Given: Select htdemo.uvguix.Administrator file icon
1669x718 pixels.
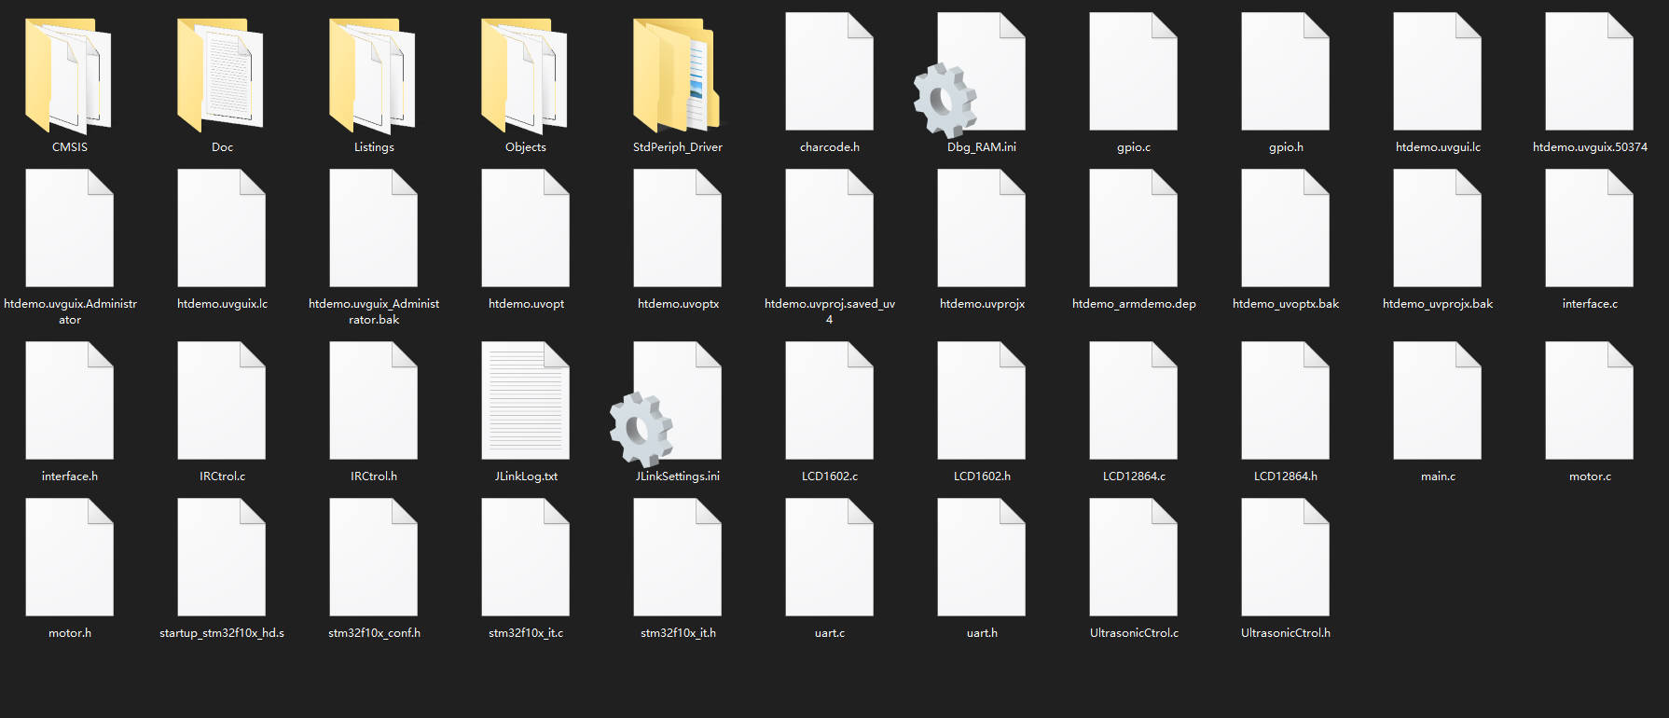Looking at the screenshot, I should coord(69,228).
